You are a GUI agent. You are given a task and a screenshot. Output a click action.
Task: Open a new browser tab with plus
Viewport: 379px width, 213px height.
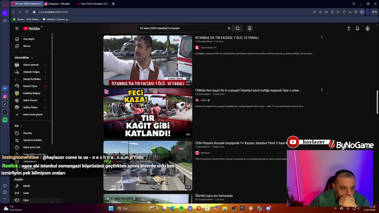pyautogui.click(x=113, y=4)
